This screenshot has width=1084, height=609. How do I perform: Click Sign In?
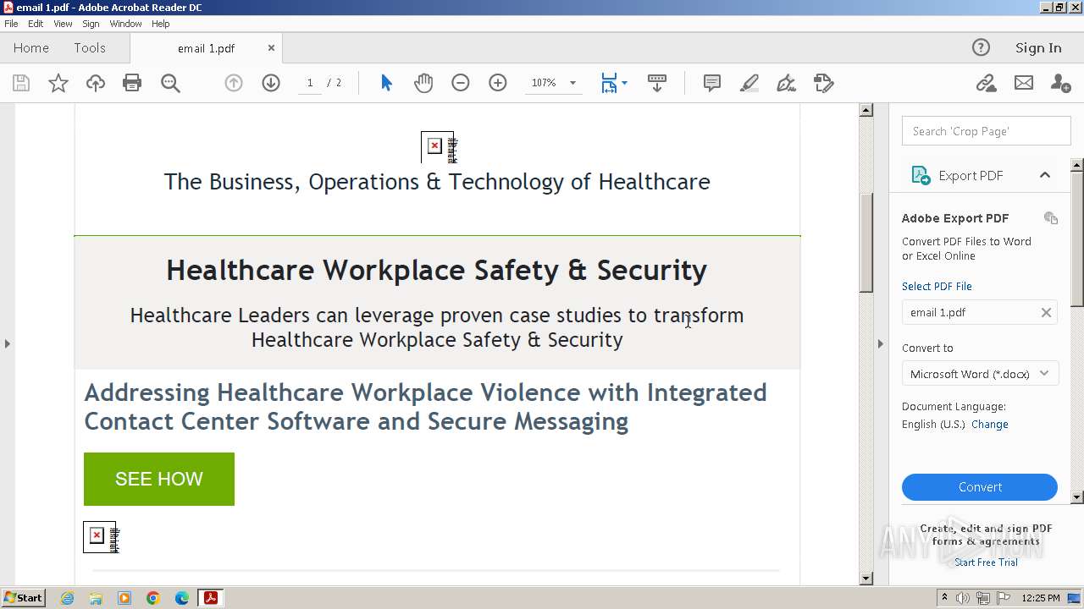(x=1038, y=48)
